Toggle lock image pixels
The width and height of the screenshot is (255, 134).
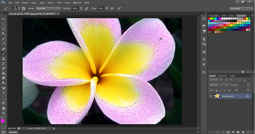pyautogui.click(x=221, y=90)
